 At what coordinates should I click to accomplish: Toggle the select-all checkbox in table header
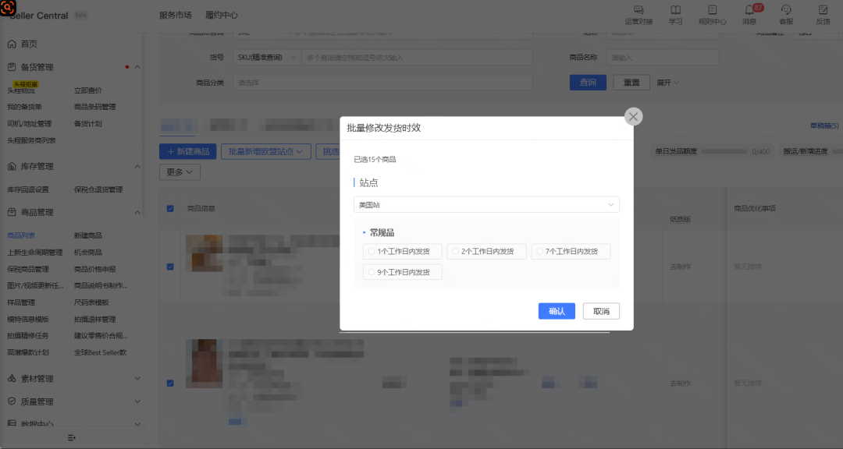[x=170, y=208]
